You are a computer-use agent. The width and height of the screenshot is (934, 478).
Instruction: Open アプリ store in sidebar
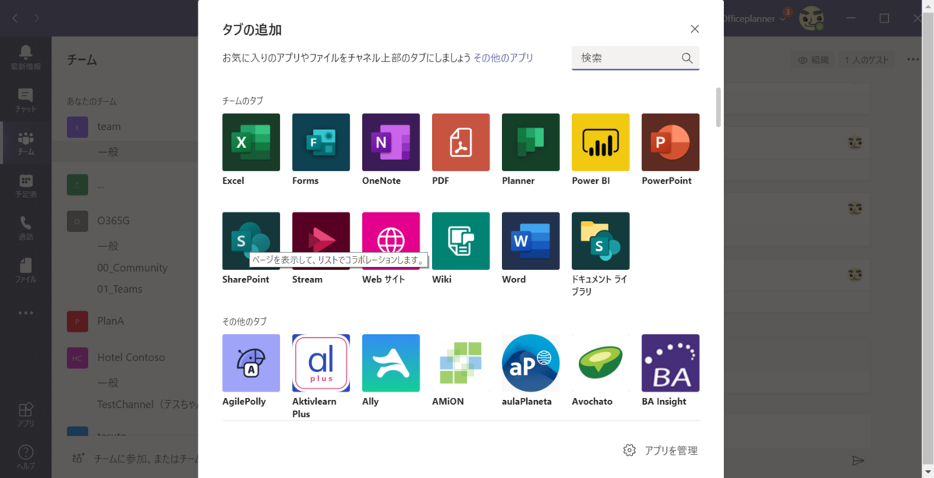coord(26,415)
